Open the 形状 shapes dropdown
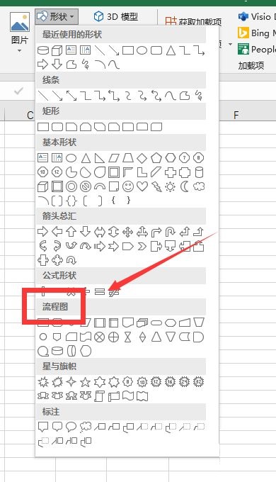 pos(57,16)
